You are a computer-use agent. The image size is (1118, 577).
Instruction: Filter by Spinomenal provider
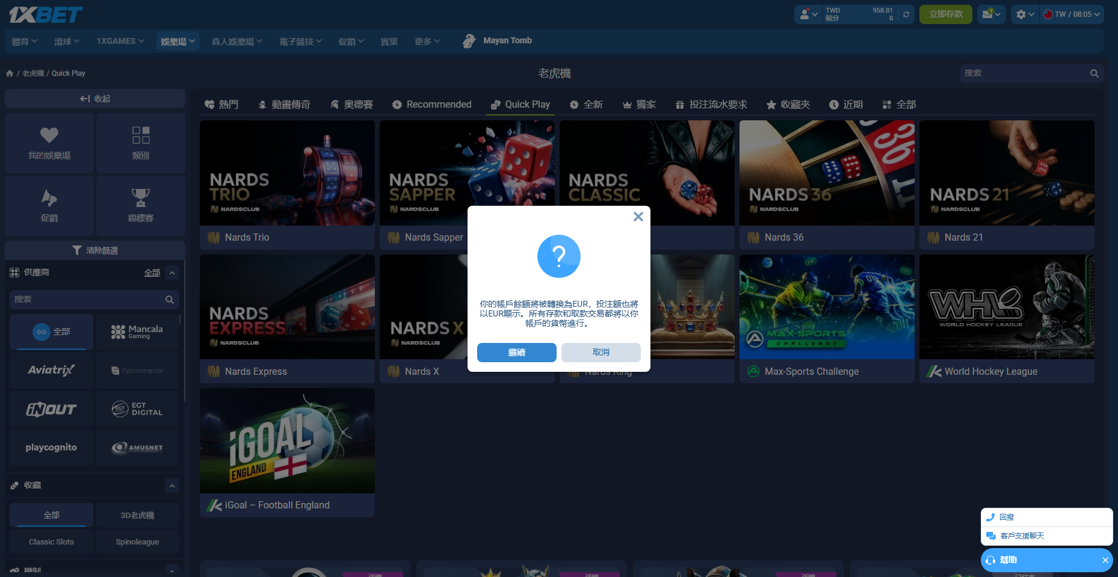137,370
